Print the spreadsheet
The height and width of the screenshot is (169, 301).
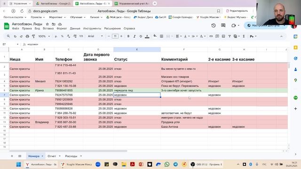(27, 36)
